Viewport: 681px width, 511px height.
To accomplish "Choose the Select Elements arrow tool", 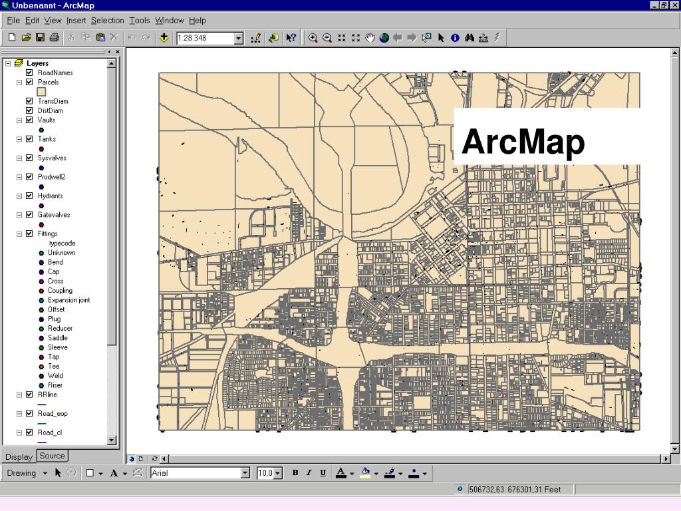I will pyautogui.click(x=441, y=38).
